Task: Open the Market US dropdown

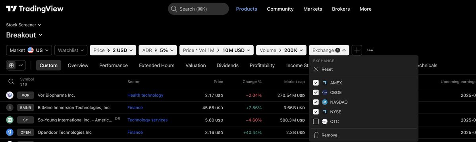Action: [x=29, y=50]
